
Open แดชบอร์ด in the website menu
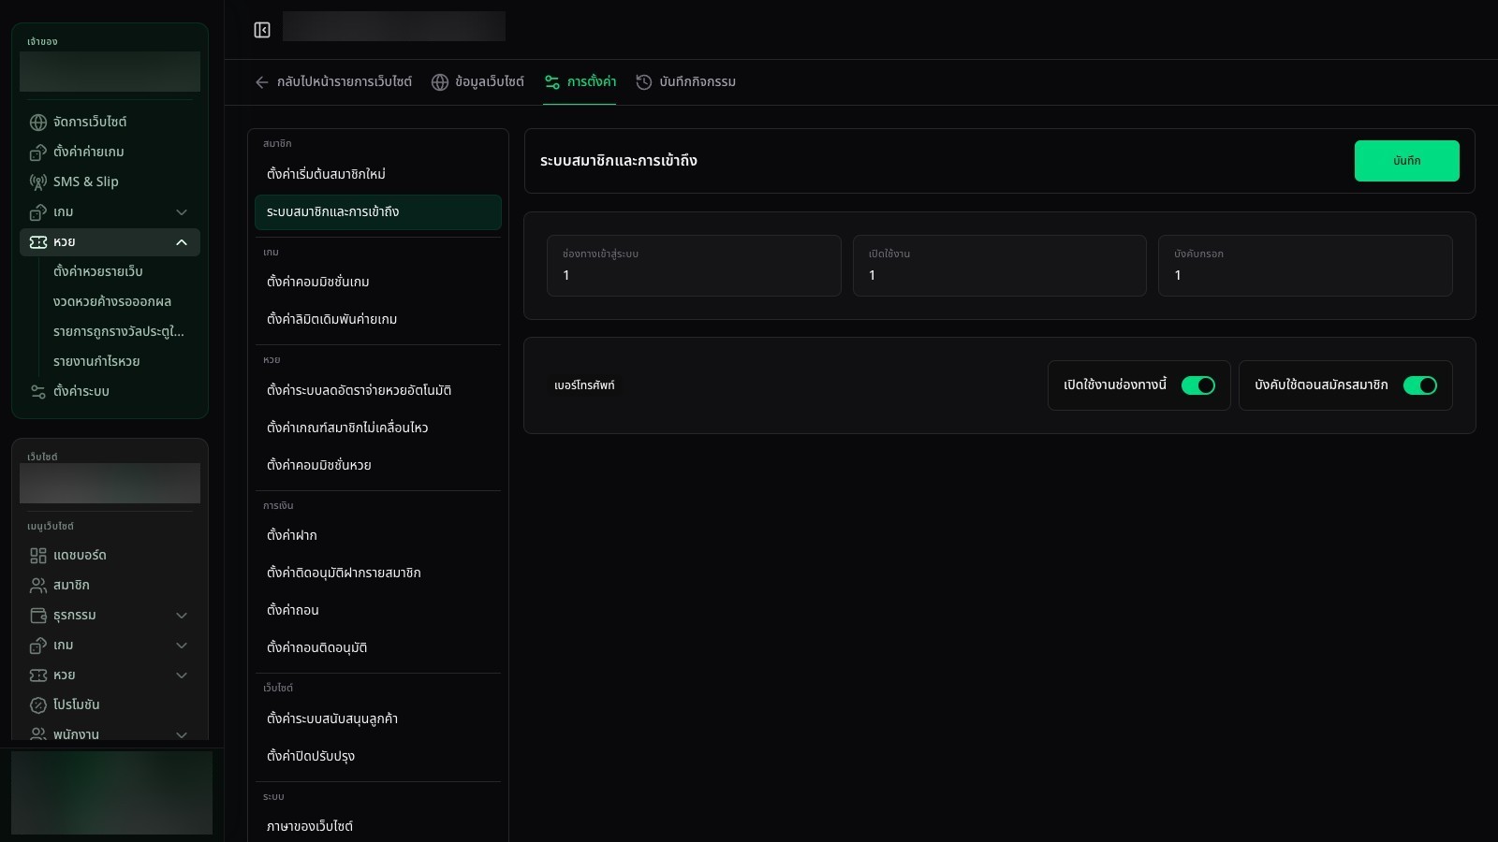click(x=110, y=556)
